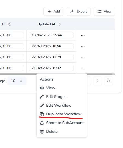
Task: Click the Updated At column header text
Action: coord(46,24)
